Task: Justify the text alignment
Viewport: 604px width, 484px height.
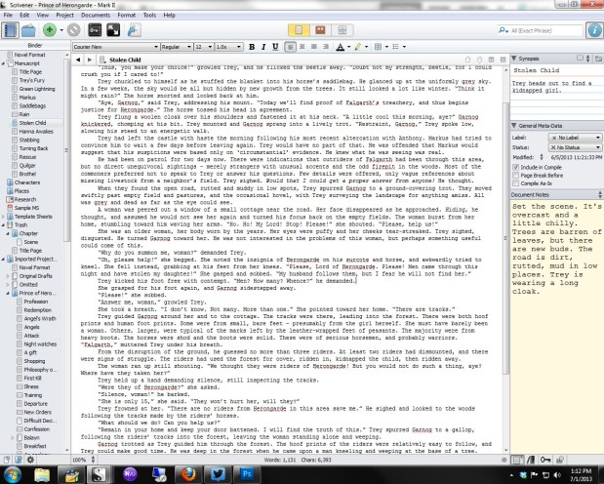Action: tap(314, 47)
